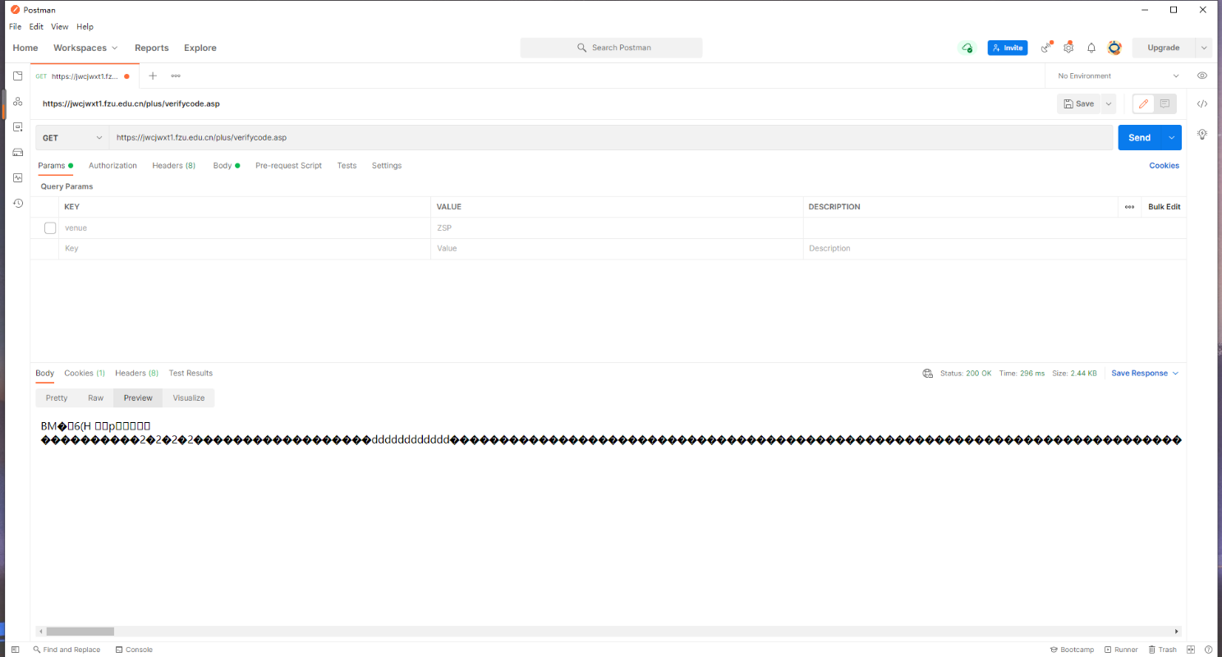The image size is (1222, 657).
Task: Open the response Cookies (1) tab
Action: coord(85,373)
